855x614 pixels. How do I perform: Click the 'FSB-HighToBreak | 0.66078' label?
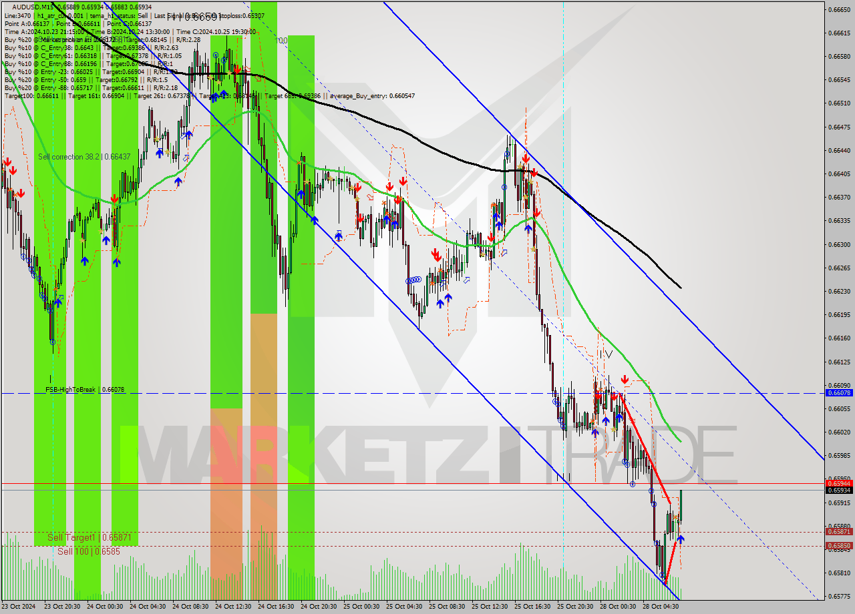click(x=85, y=389)
